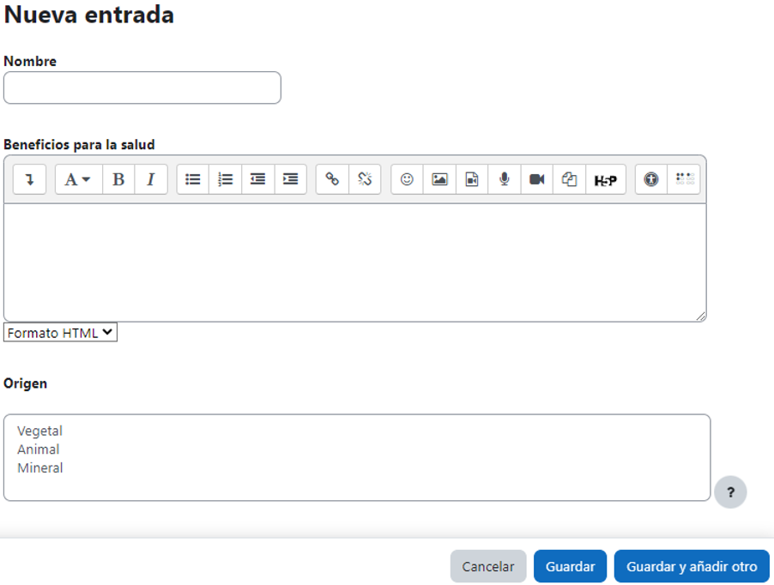Insert an image into the editor
This screenshot has width=774, height=585.
point(439,179)
